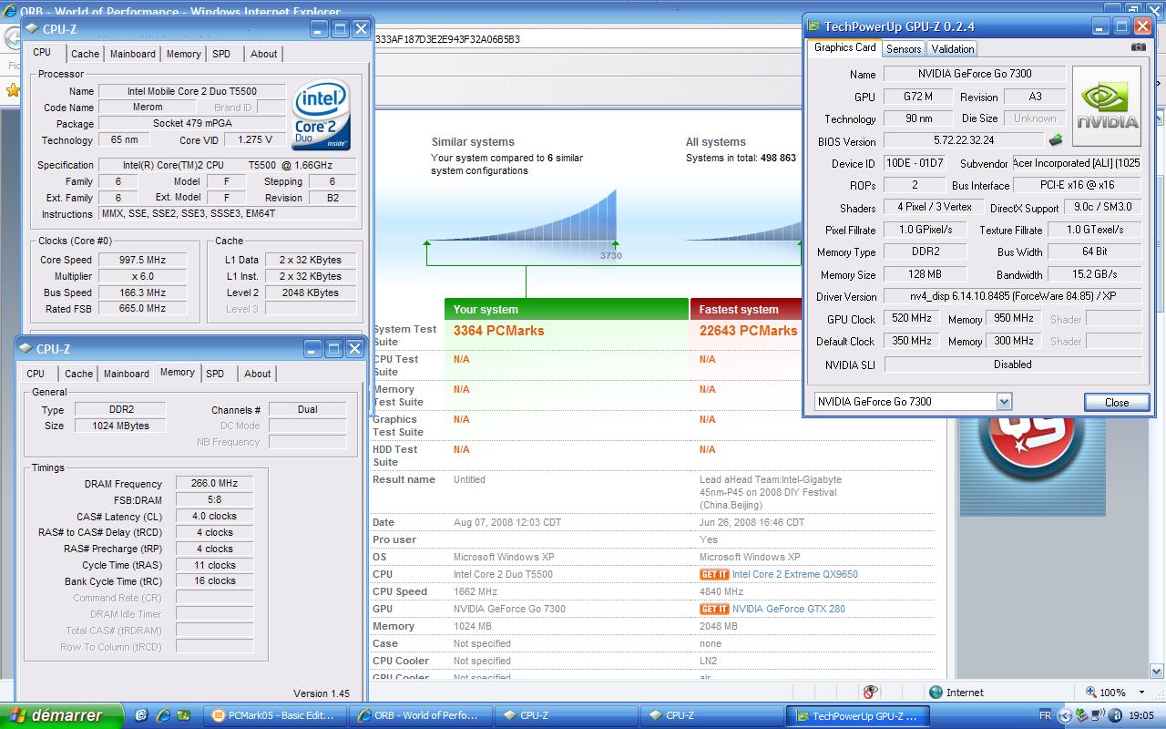Click the Name field showing Intel Mobile Core 2 Duo T5500
This screenshot has width=1166, height=729.
tap(191, 91)
